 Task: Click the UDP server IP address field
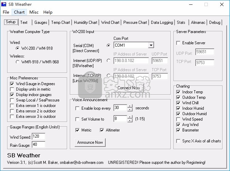[x=131, y=61]
